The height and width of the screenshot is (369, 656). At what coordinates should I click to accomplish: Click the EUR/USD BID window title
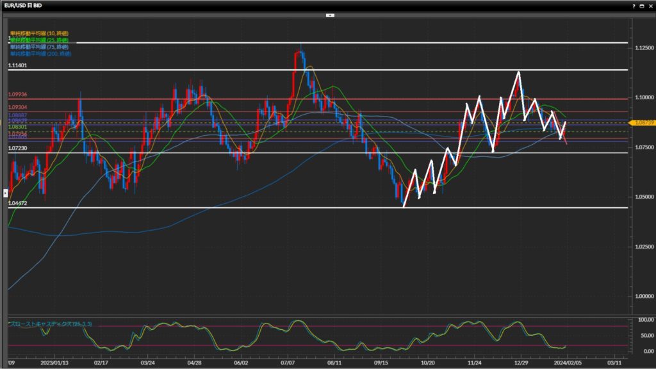(x=27, y=5)
